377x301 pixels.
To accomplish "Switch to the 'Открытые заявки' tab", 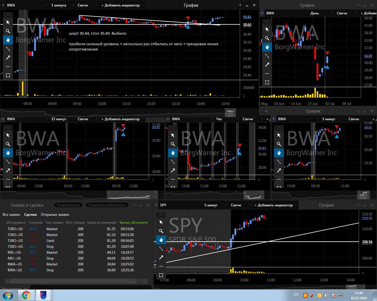I will tap(55, 215).
